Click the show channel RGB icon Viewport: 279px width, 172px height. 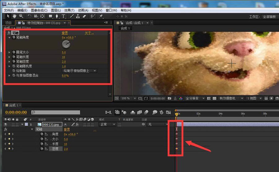tap(180, 98)
